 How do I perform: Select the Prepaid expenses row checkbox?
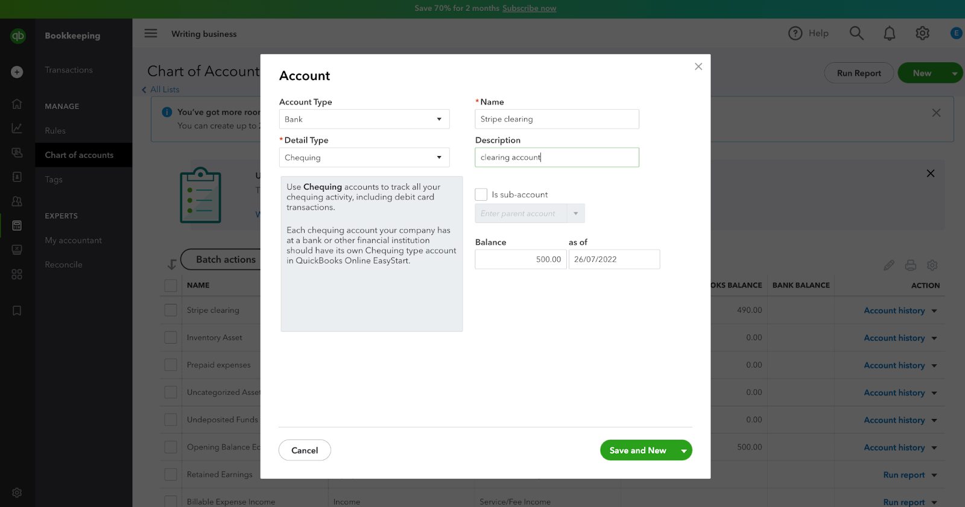[171, 365]
